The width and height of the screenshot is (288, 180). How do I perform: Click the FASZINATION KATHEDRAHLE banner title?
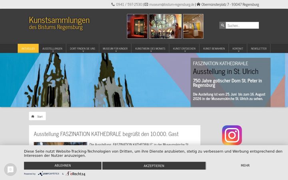click(x=220, y=63)
